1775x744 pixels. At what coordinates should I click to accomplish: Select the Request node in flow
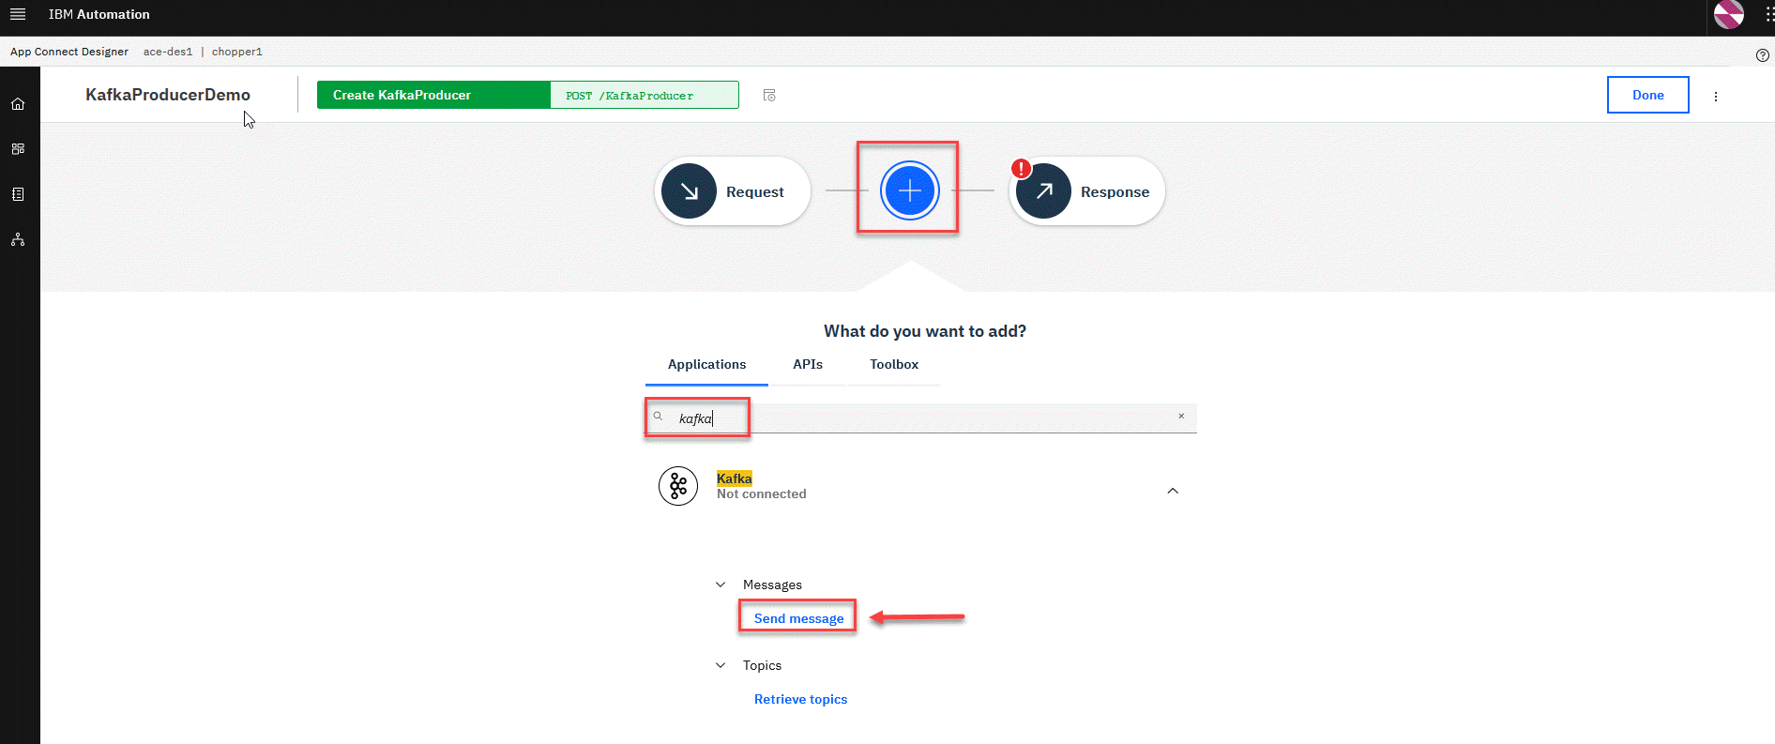[732, 191]
